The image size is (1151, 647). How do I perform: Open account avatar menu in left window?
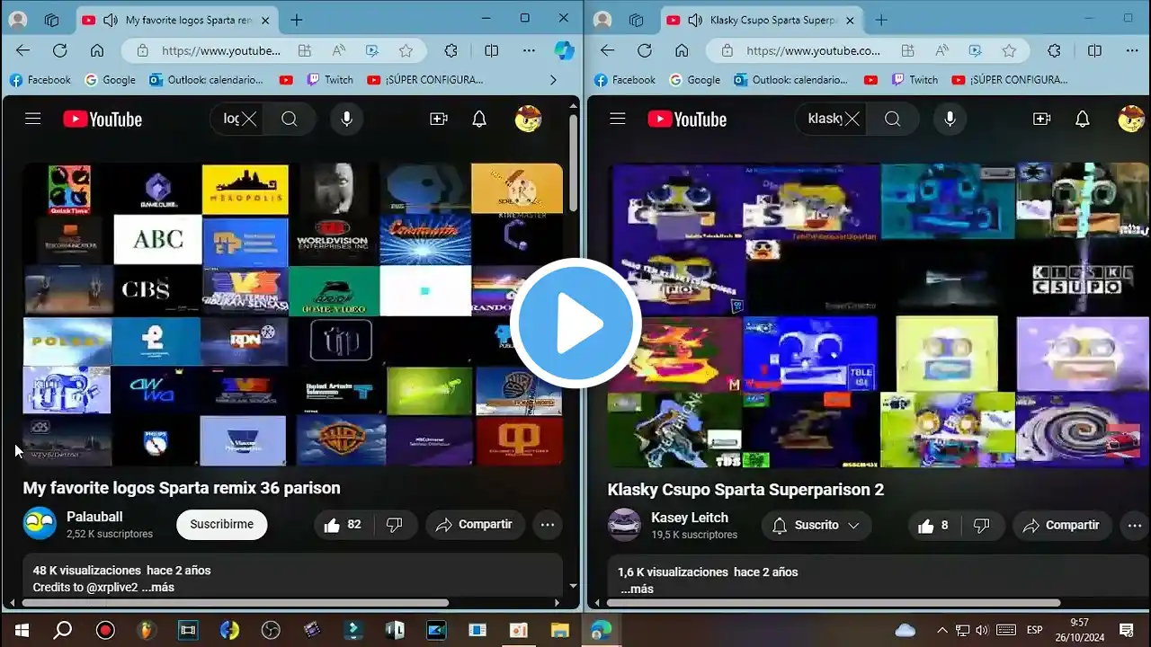click(x=528, y=119)
